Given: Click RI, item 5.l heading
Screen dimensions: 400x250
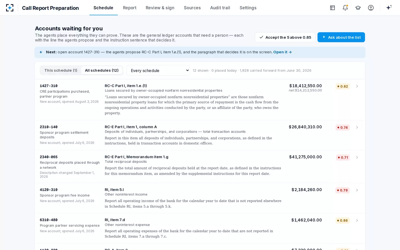Looking at the screenshot, I should coord(114,190).
